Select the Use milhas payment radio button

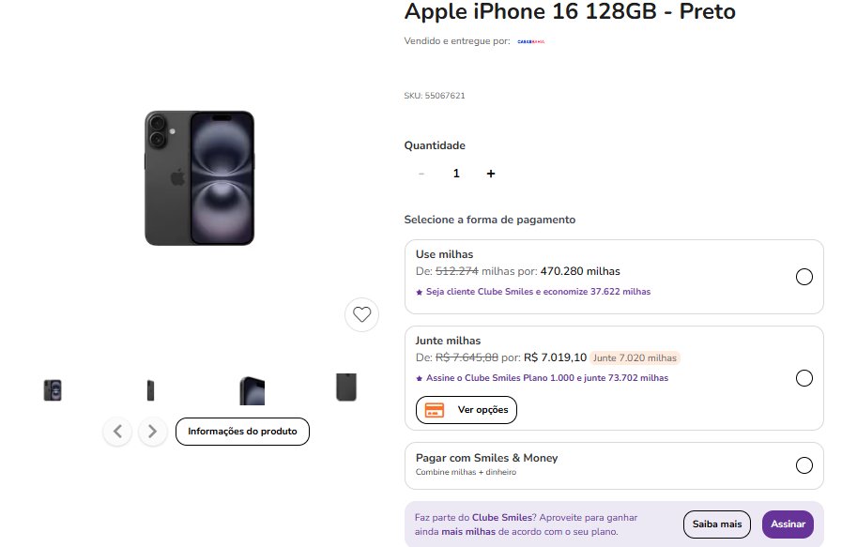point(804,277)
